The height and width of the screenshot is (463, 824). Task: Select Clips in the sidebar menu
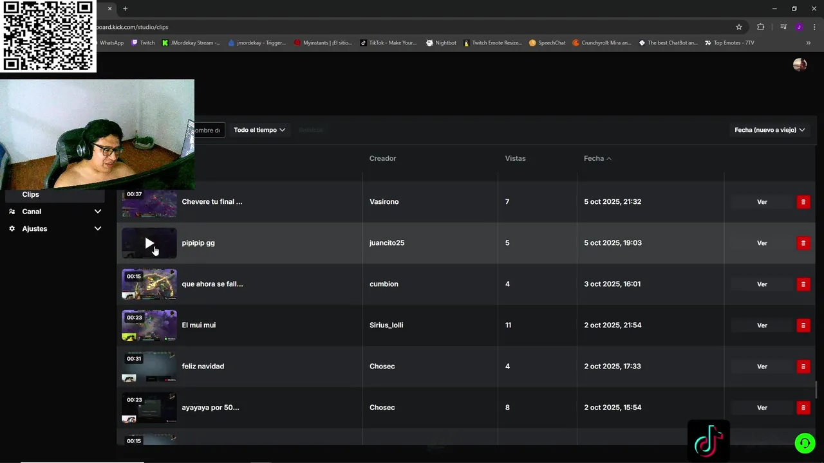[x=31, y=194]
